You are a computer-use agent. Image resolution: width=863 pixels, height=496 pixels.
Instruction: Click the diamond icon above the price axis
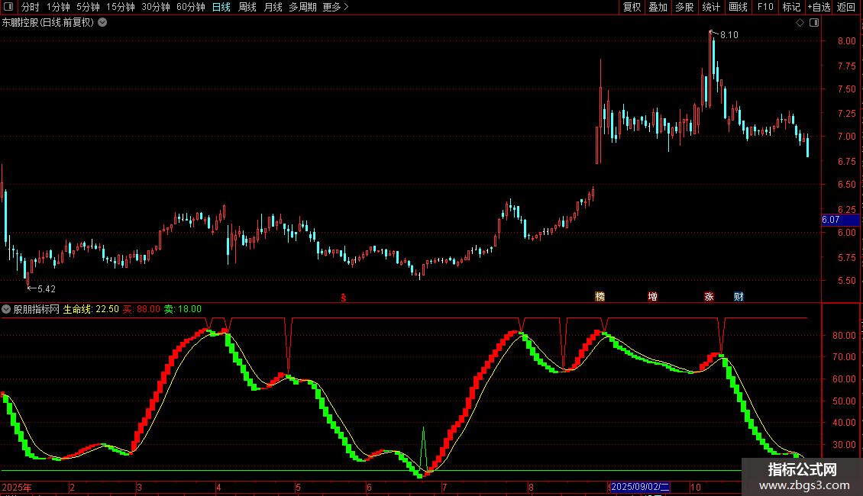tap(800, 23)
